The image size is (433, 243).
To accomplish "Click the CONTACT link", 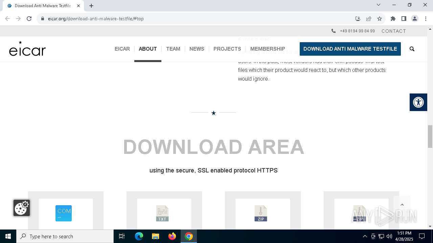I will click(394, 31).
